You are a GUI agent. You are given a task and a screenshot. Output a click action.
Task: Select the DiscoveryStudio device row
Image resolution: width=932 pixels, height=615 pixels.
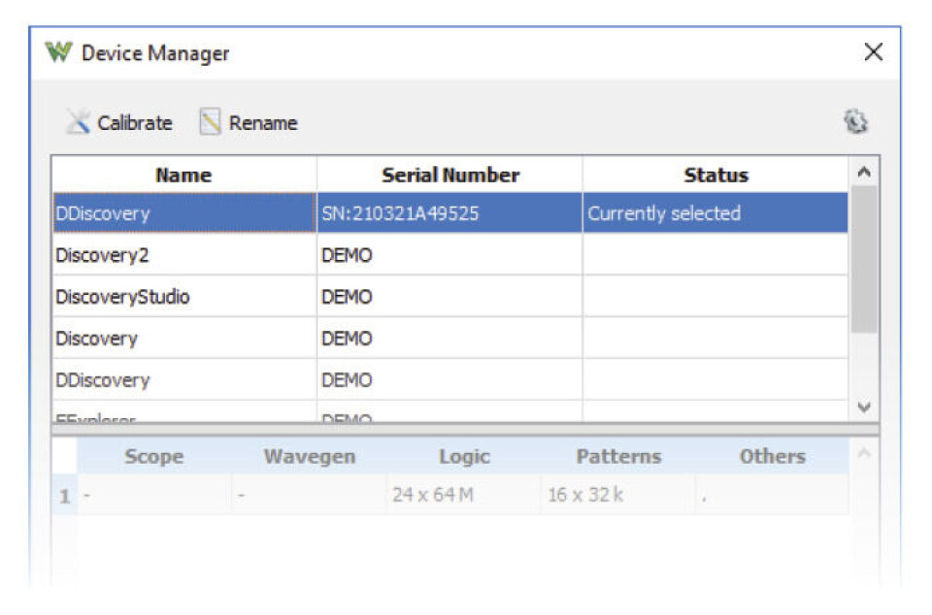[450, 296]
